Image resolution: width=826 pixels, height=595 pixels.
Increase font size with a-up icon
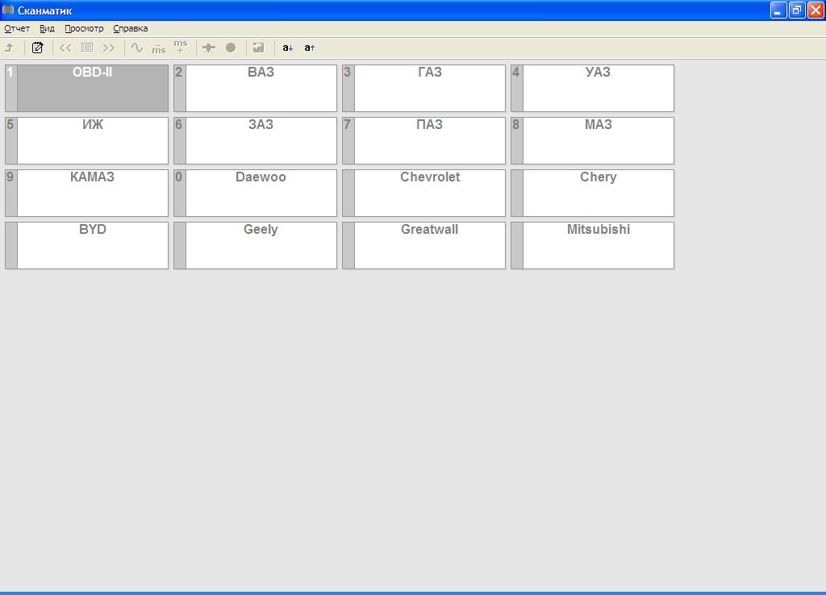(310, 48)
